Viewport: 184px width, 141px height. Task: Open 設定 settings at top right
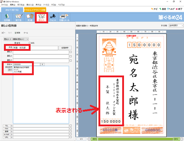[163, 9]
